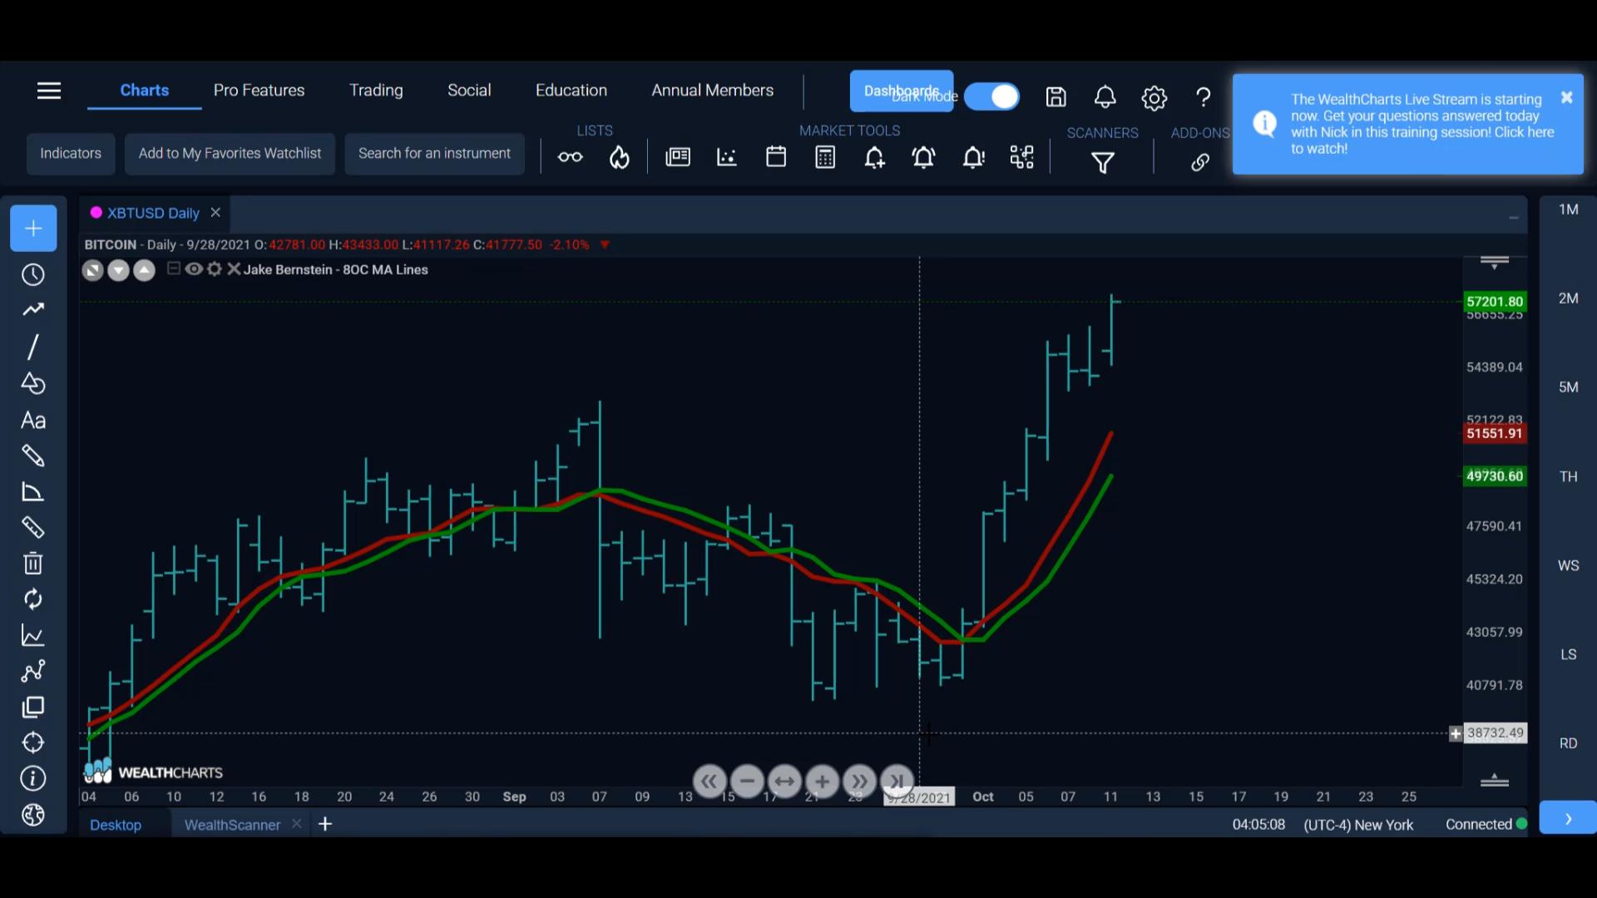The image size is (1597, 898).
Task: Select the Aa text tool
Action: point(33,420)
